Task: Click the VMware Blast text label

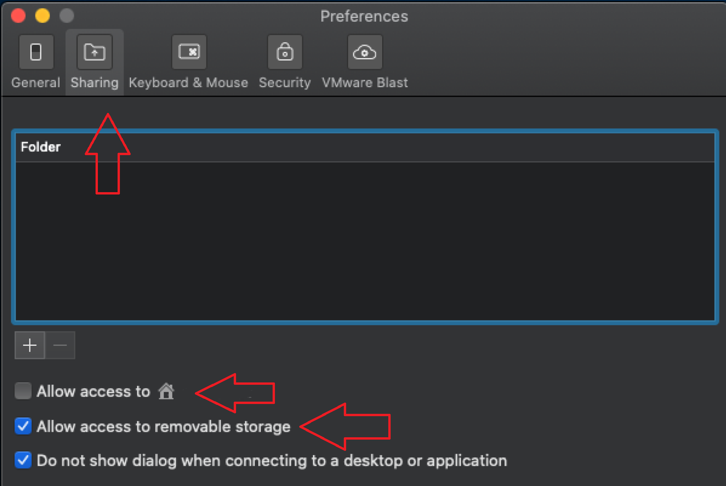Action: pyautogui.click(x=365, y=82)
